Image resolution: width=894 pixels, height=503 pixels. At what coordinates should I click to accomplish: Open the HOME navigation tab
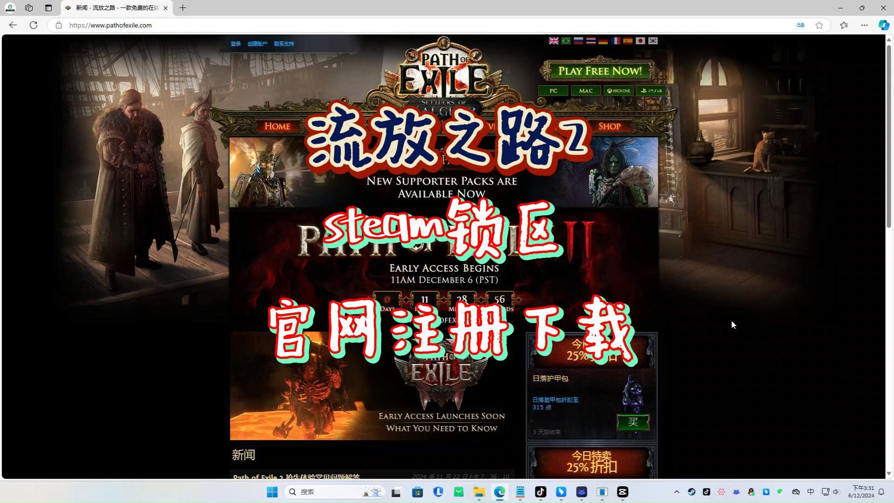277,126
